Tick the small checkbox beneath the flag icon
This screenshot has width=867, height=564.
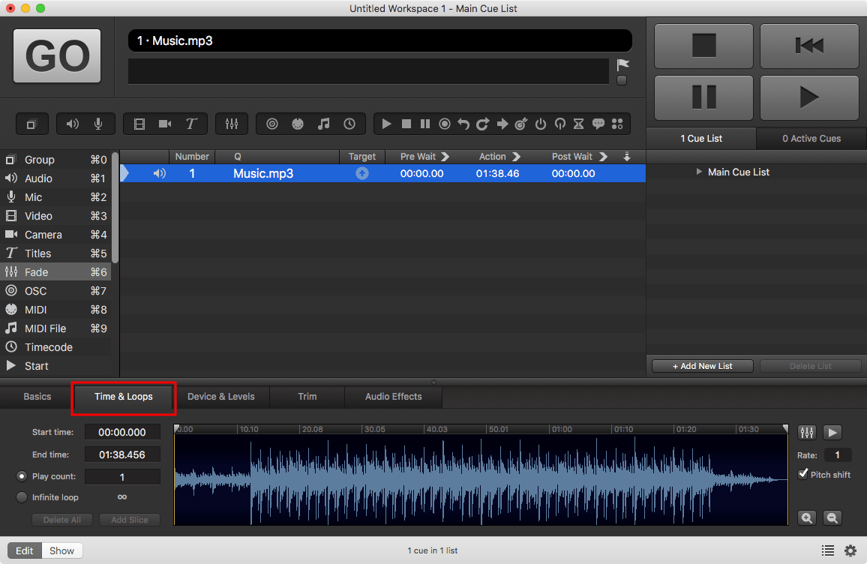(622, 81)
